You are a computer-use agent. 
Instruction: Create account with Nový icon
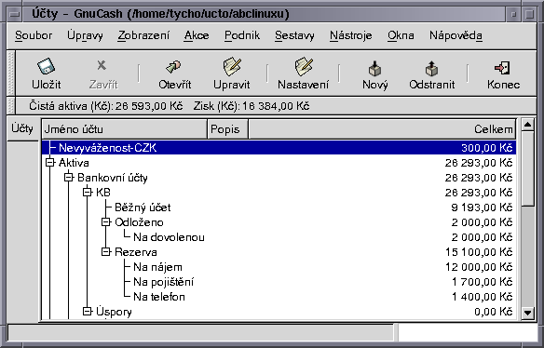[374, 68]
